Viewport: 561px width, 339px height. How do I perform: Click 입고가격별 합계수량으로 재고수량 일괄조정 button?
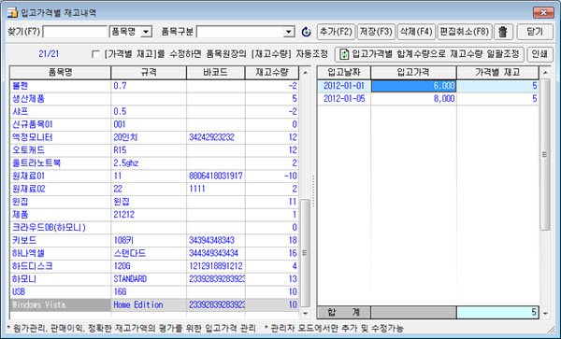click(429, 54)
